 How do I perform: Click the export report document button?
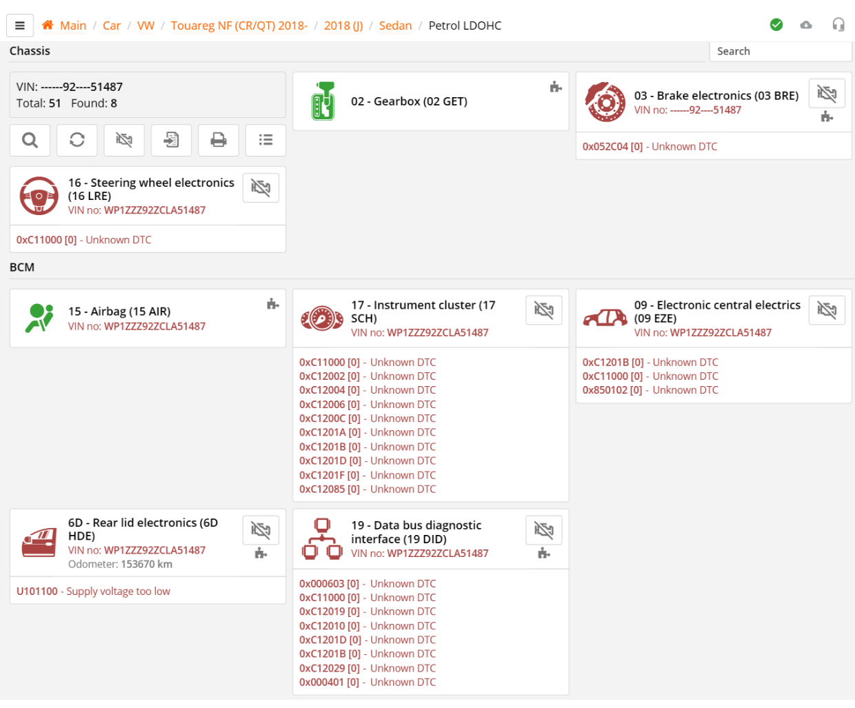point(171,140)
